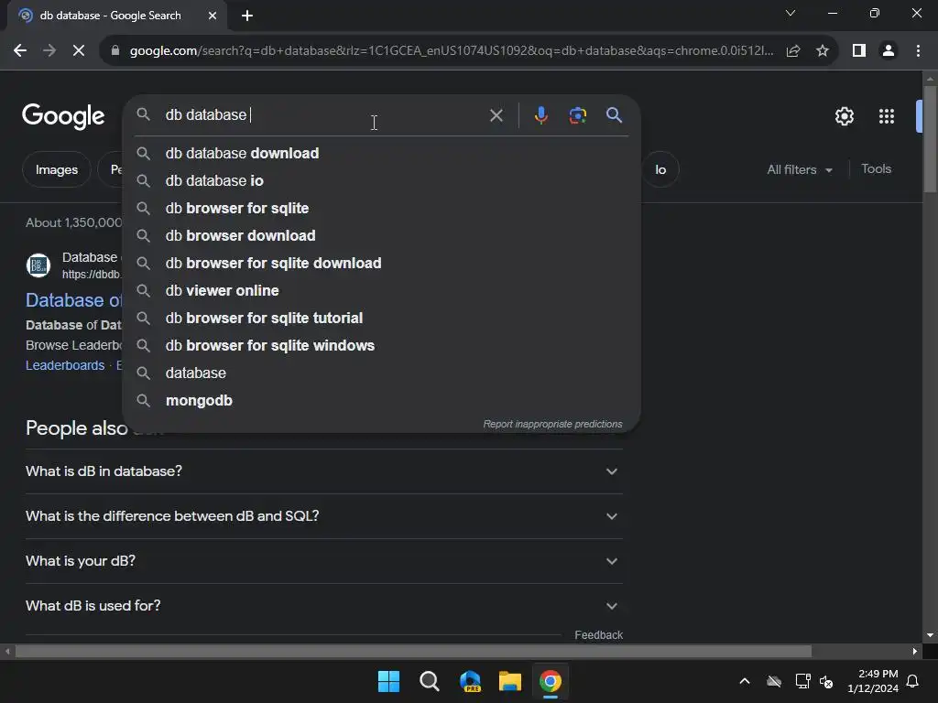Click the vertical scrollbar thumb
This screenshot has height=703, width=938.
coord(930,139)
